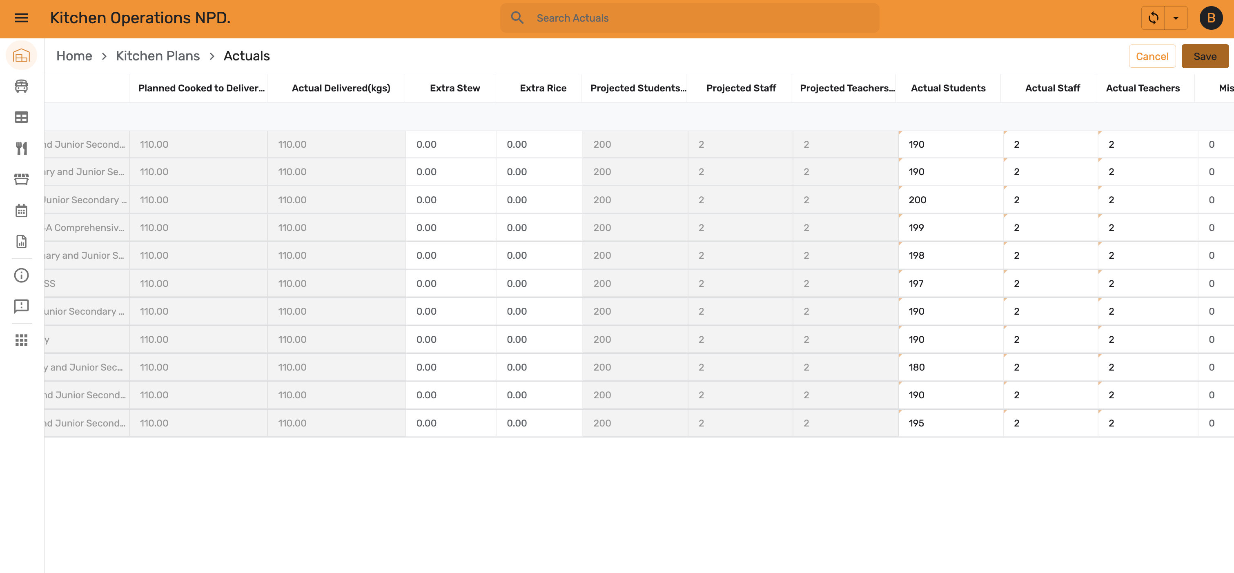
Task: Click the Save button
Action: coord(1205,56)
